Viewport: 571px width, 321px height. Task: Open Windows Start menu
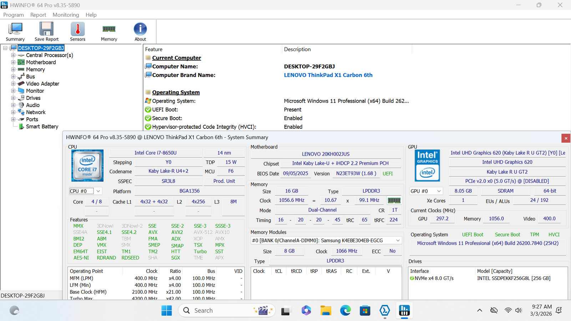click(166, 311)
